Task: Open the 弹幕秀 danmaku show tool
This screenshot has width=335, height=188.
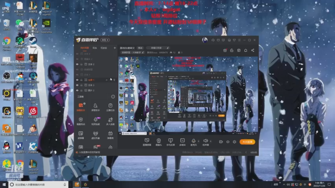Action: tap(110, 135)
